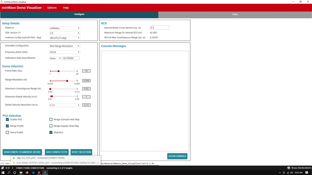Open the SDK version dropdown

point(65,33)
